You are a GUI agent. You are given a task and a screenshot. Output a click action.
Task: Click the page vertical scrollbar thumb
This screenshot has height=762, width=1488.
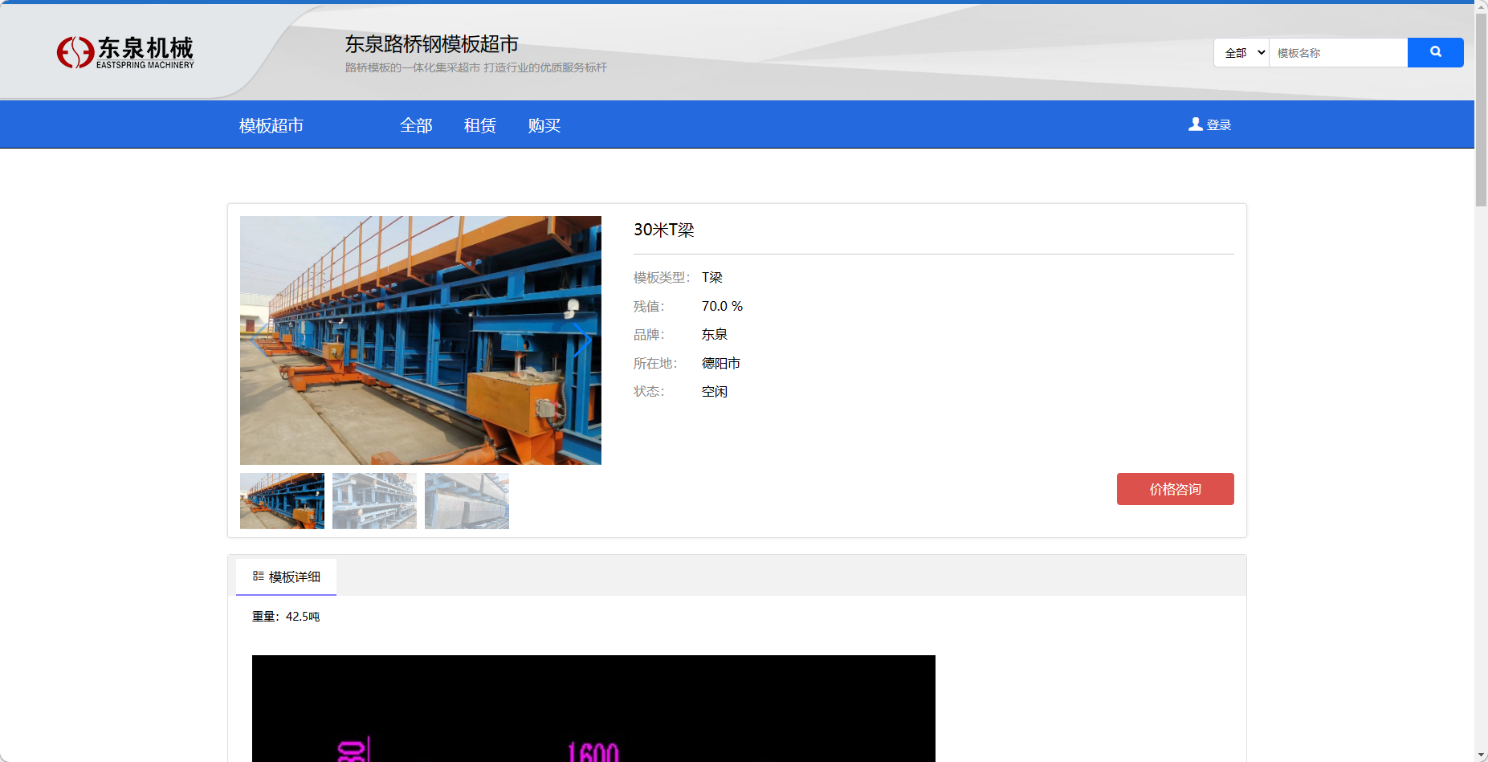point(1481,109)
